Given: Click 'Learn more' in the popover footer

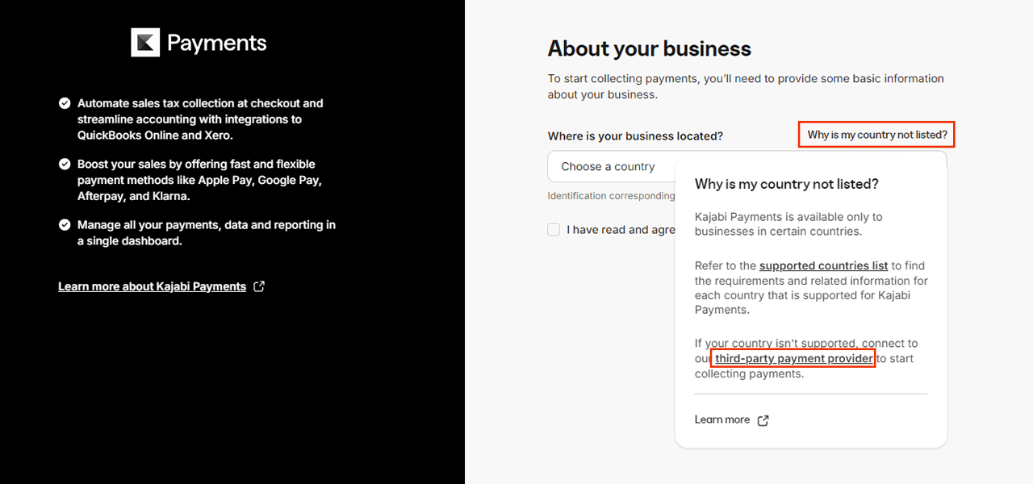Looking at the screenshot, I should 721,419.
